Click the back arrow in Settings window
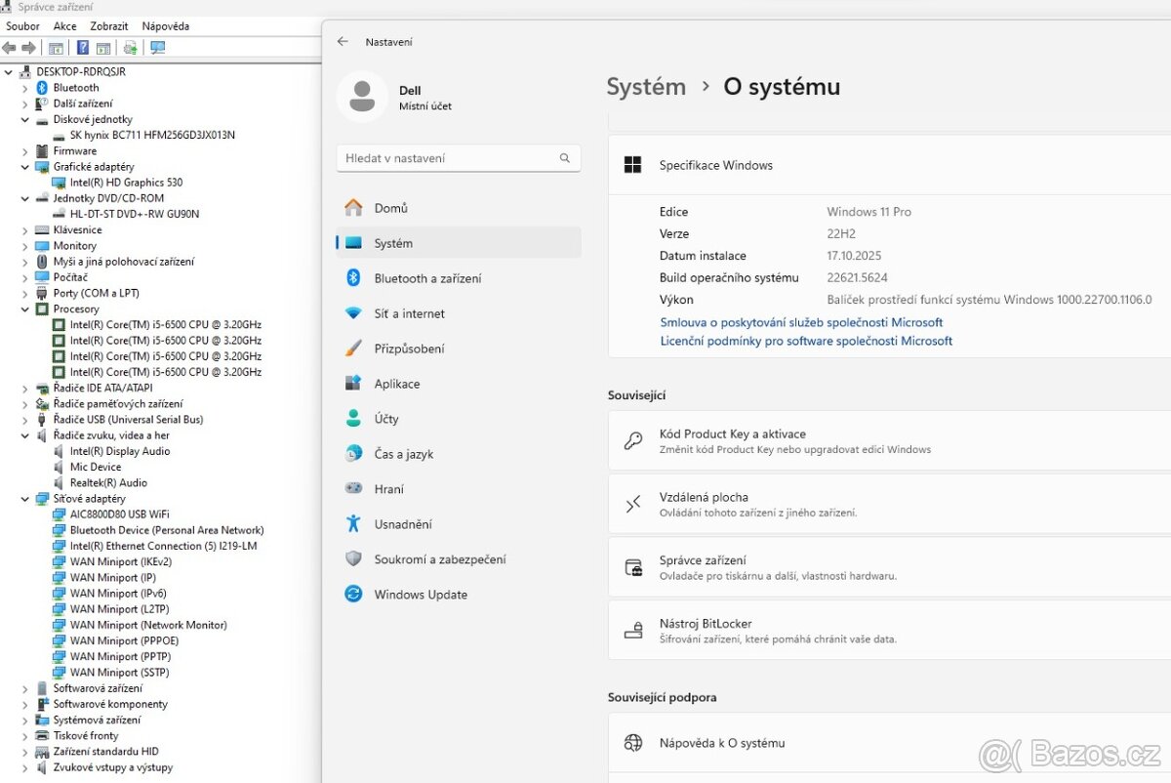1171x783 pixels. tap(343, 42)
